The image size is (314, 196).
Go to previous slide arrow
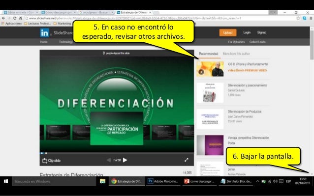pos(109,160)
